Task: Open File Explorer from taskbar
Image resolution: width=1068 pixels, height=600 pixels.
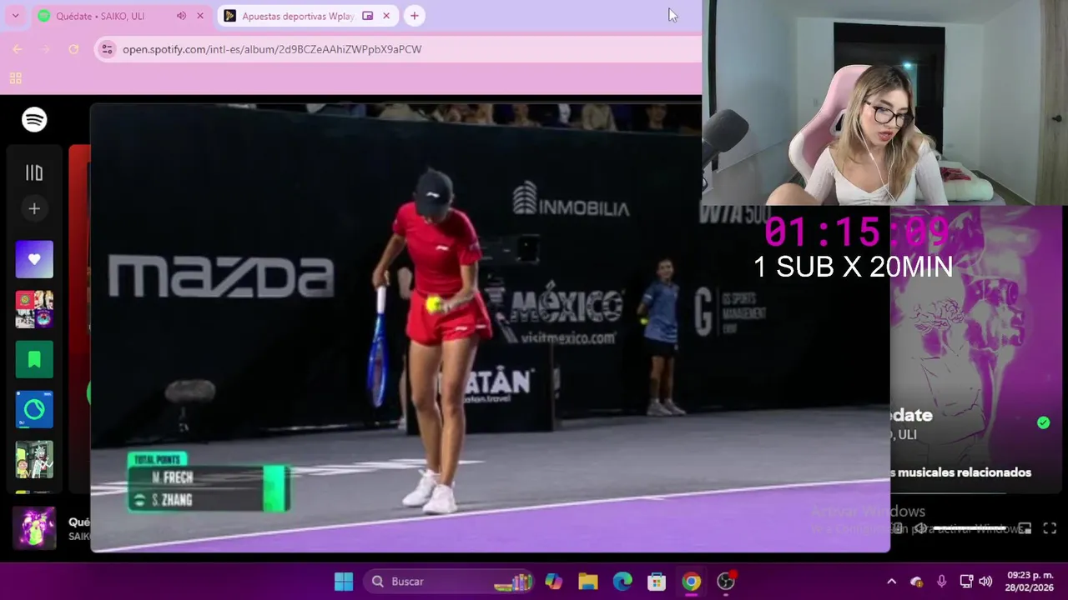Action: click(588, 581)
